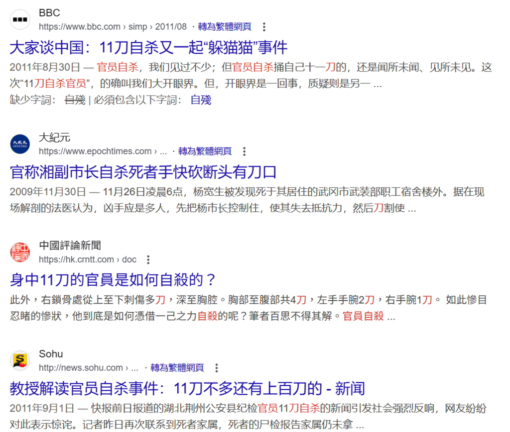Click 轉為繁體網頁 on the epochtimes result
This screenshot has height=432, width=510.
pos(205,151)
